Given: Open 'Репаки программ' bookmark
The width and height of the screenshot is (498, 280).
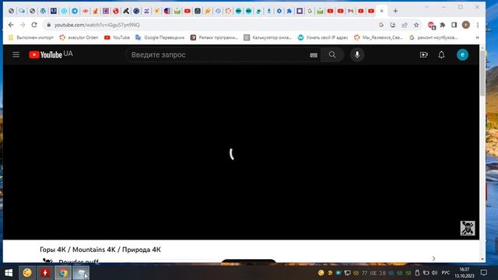Looking at the screenshot, I should click(214, 37).
